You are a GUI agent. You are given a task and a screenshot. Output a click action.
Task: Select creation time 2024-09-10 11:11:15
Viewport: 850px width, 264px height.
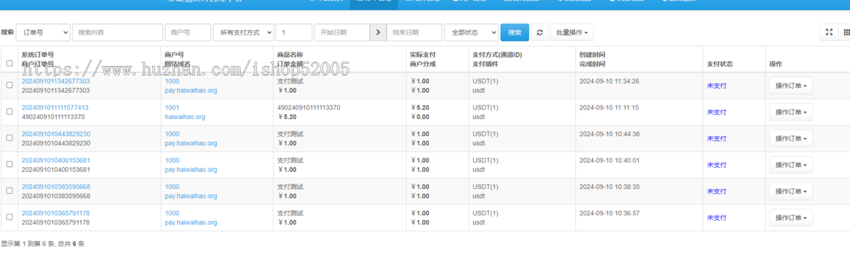pyautogui.click(x=609, y=108)
